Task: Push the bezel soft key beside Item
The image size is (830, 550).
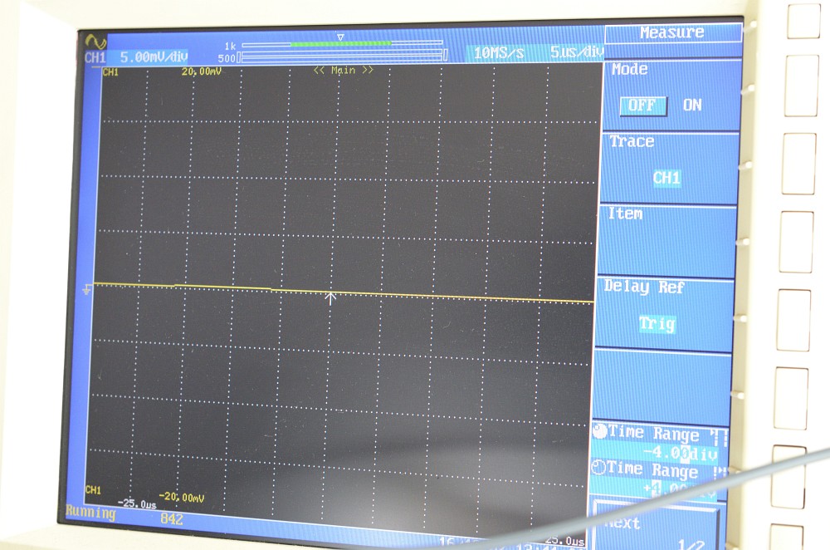Action: point(796,242)
